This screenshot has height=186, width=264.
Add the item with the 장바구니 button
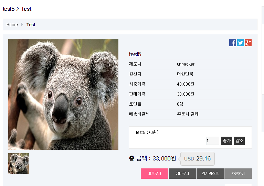182,174
